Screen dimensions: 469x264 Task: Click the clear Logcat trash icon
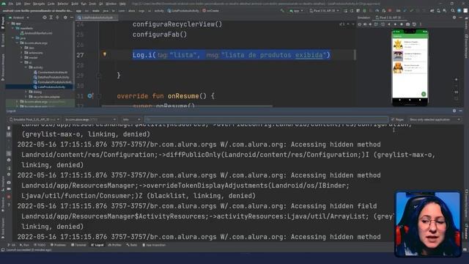coord(9,128)
